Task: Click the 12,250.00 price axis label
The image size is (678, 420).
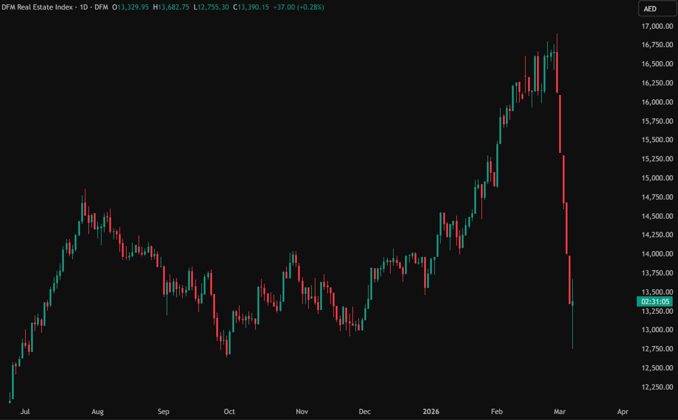Action: pos(656,387)
